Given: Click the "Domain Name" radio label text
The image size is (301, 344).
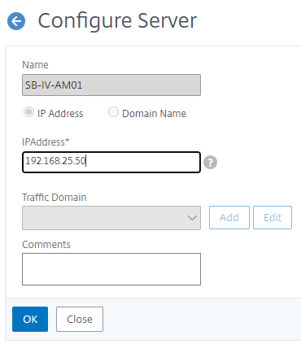Looking at the screenshot, I should (x=155, y=113).
